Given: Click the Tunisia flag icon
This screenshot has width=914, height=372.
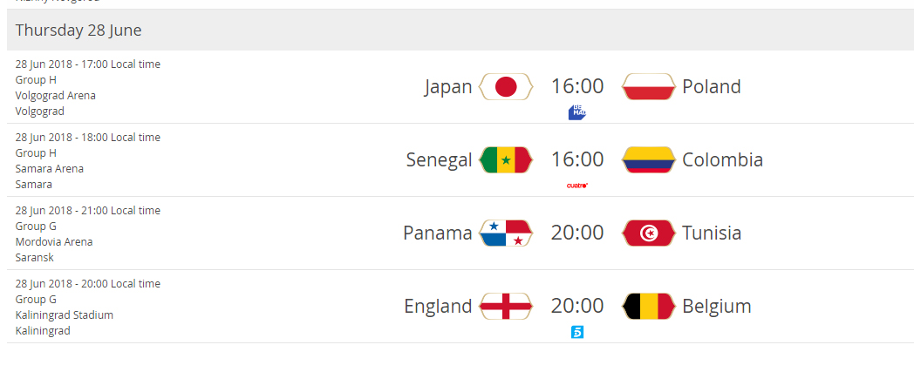Looking at the screenshot, I should click(x=648, y=233).
